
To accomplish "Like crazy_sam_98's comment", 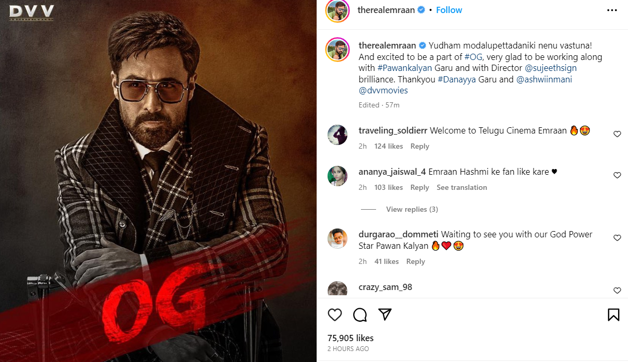I will [617, 291].
